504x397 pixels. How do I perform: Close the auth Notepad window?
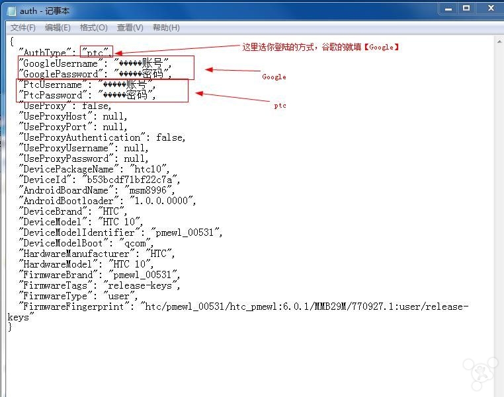click(491, 9)
